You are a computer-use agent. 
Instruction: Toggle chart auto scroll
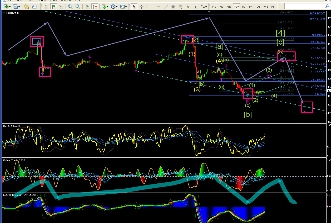tap(87, 7)
